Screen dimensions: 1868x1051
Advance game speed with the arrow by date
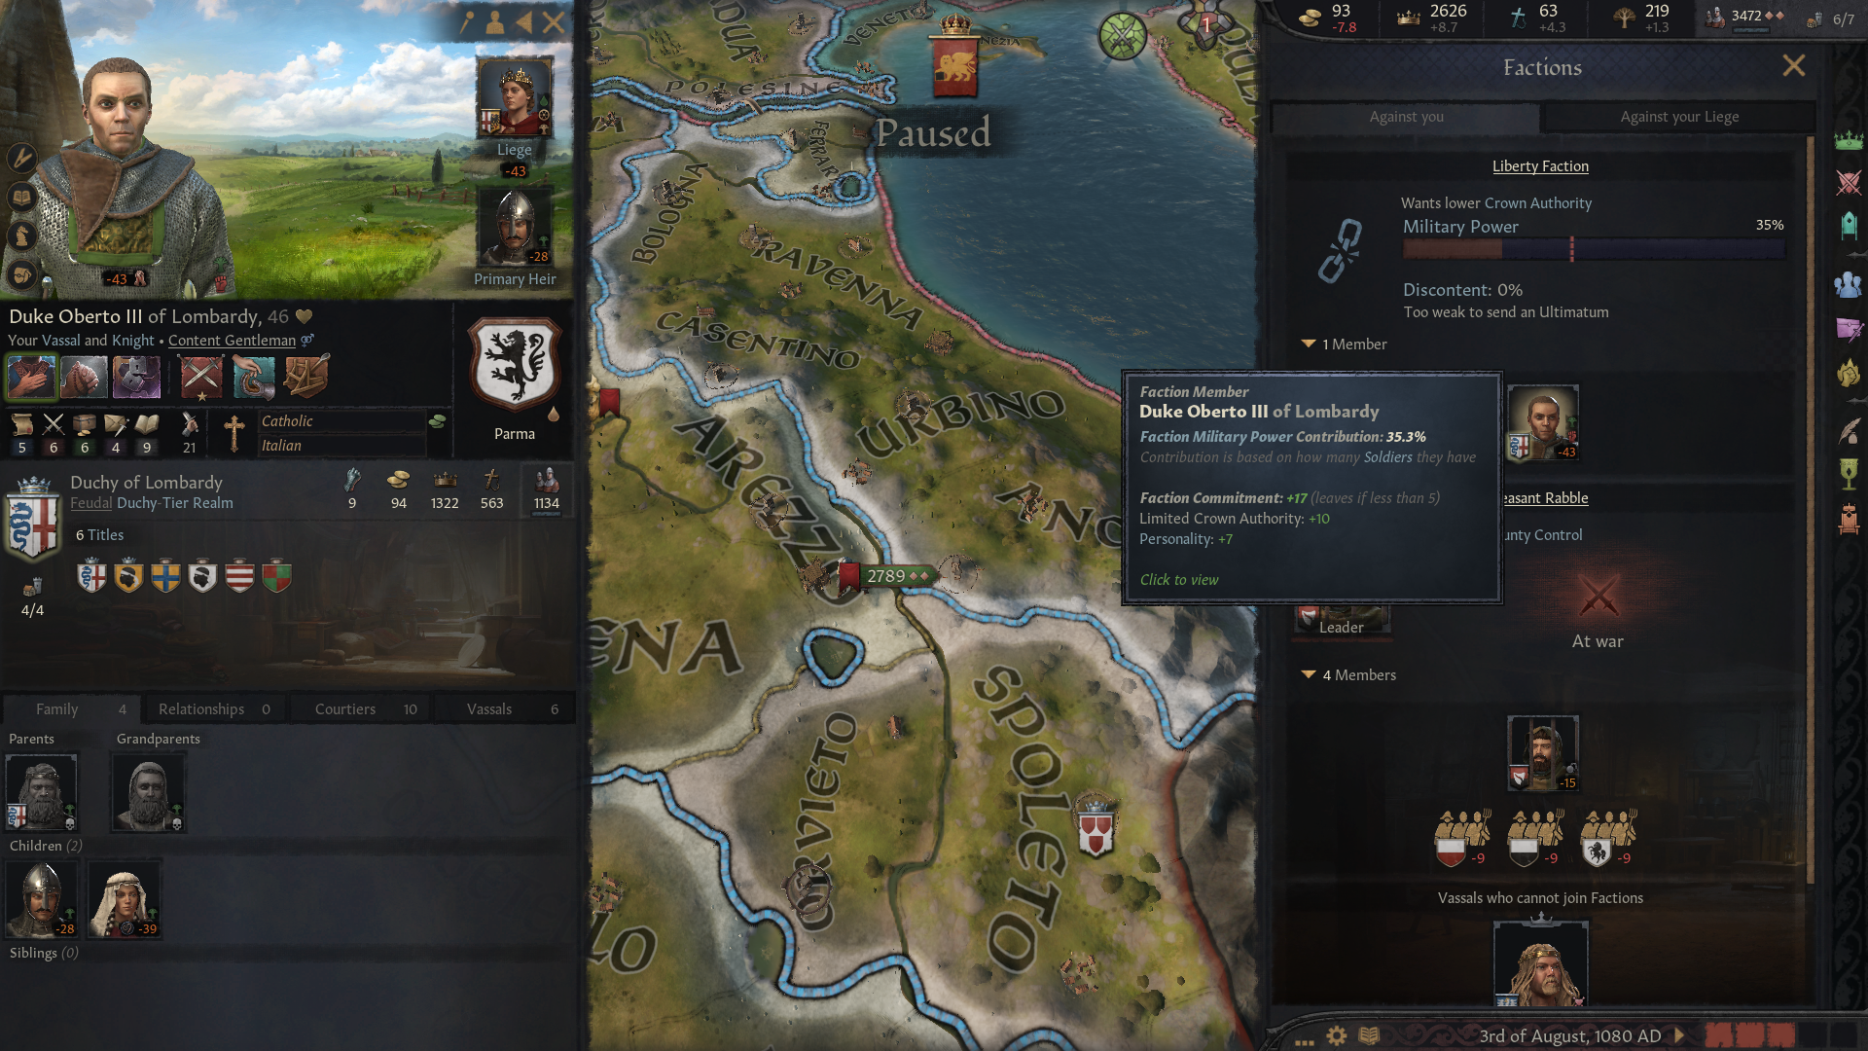tap(1679, 1035)
